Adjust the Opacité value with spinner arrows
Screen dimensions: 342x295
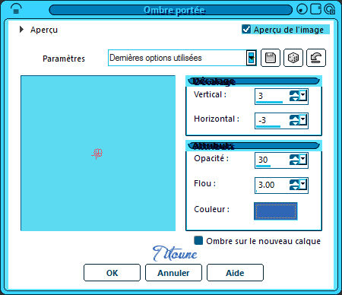[x=294, y=160]
